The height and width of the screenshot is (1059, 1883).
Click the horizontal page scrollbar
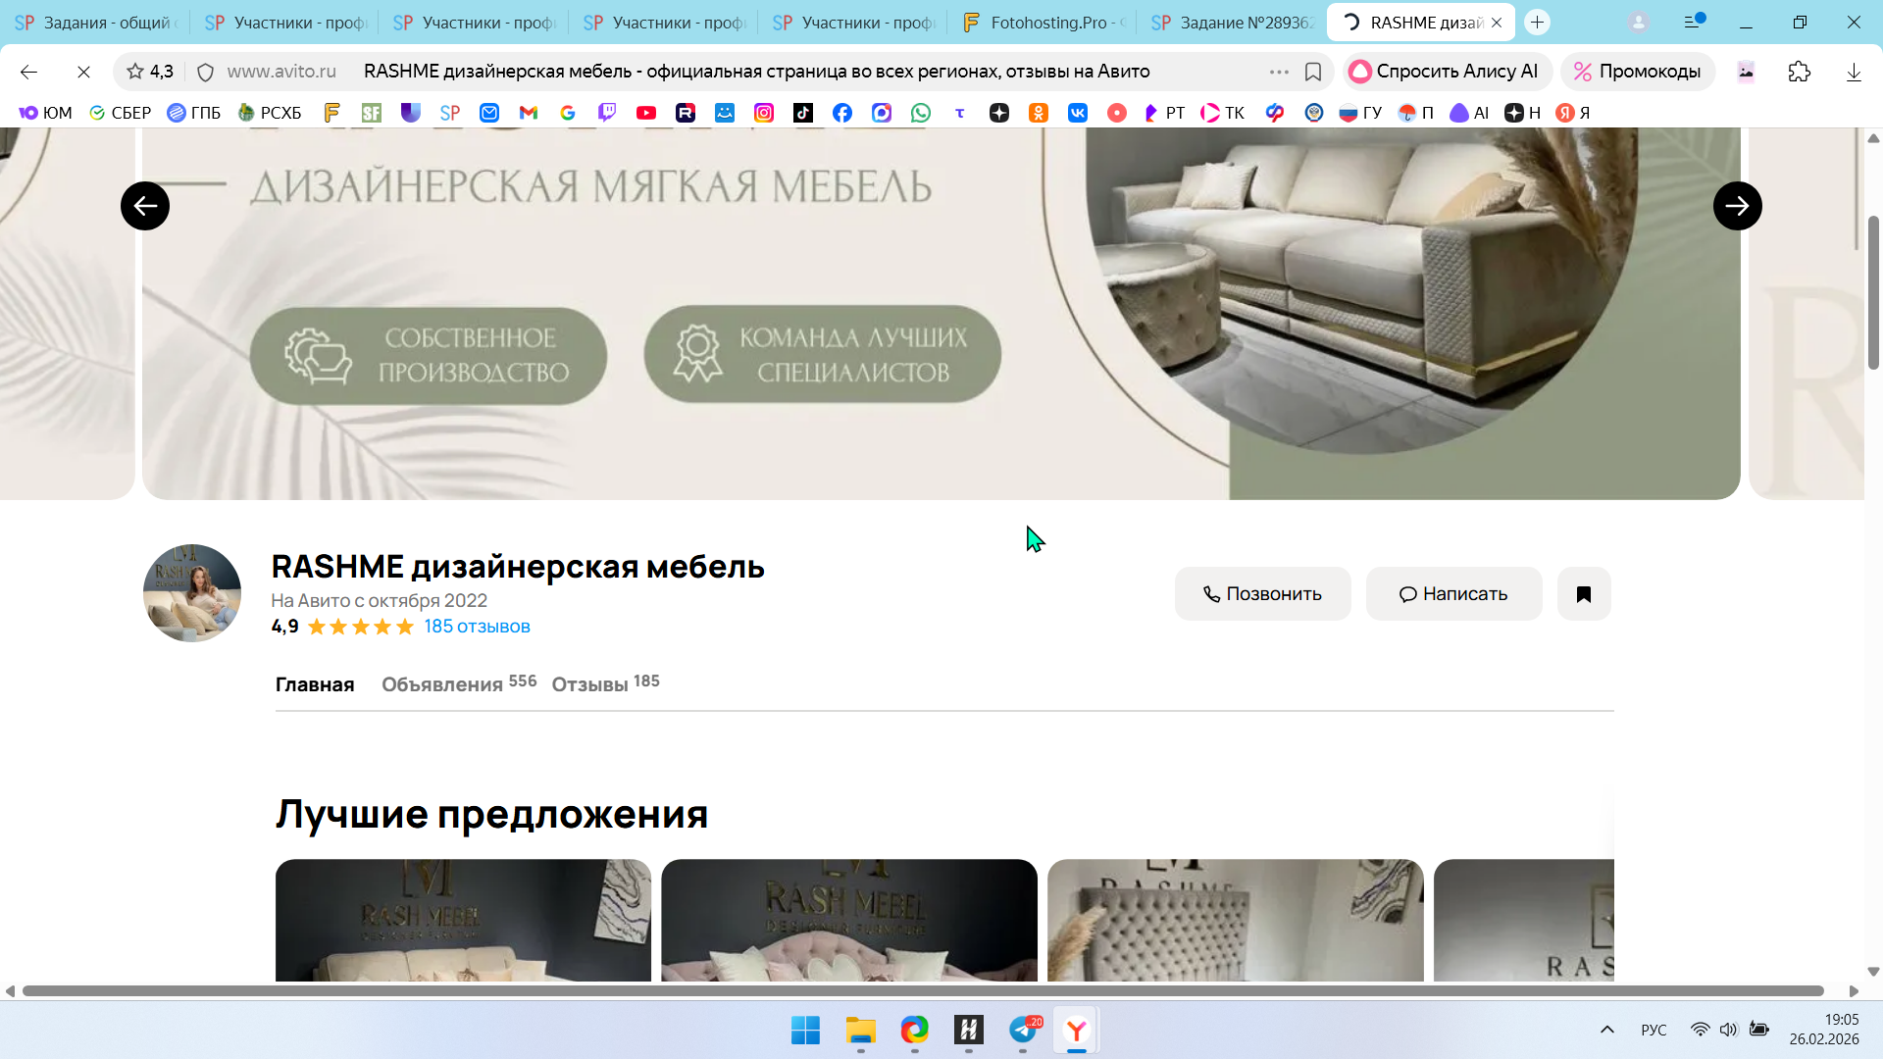click(x=922, y=990)
